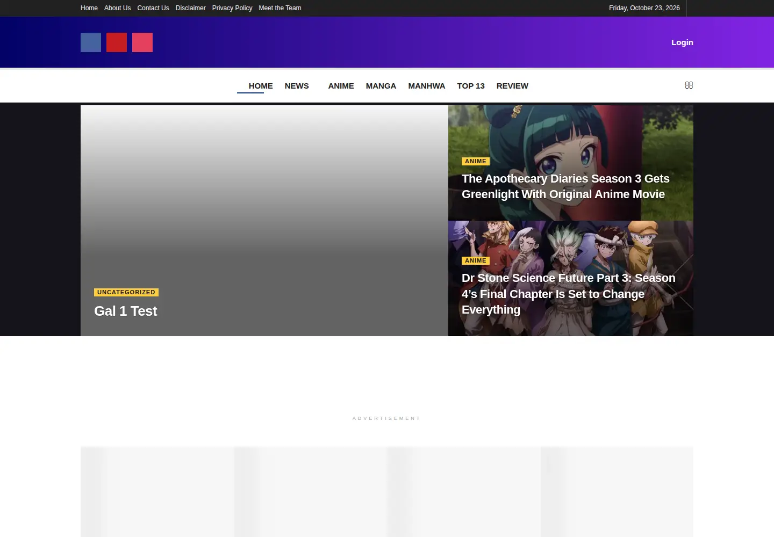Click the UNCATEGORIZED category tag
The height and width of the screenshot is (537, 774).
[x=126, y=292]
